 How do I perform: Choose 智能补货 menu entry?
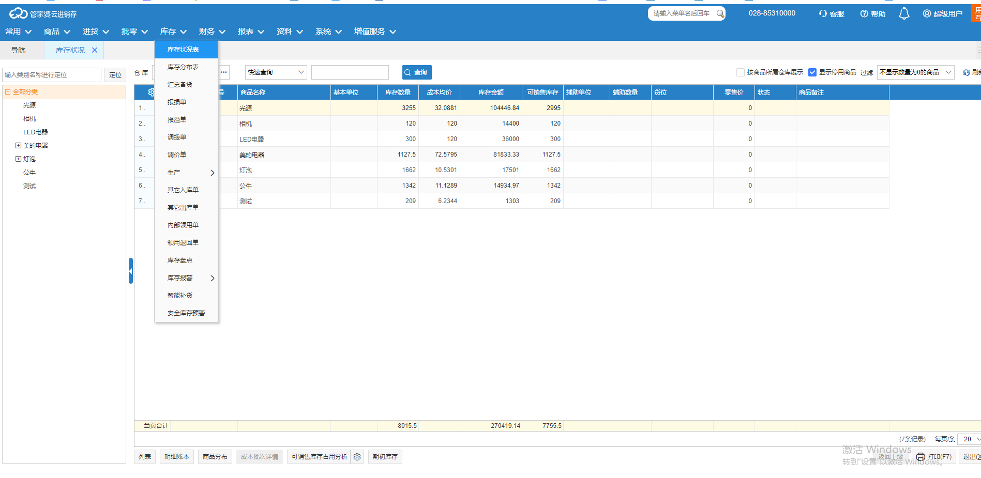186,296
